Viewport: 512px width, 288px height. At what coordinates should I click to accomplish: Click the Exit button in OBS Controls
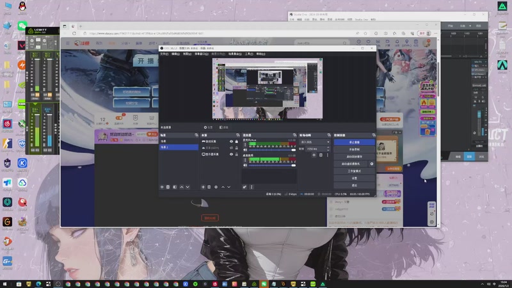coord(355,186)
